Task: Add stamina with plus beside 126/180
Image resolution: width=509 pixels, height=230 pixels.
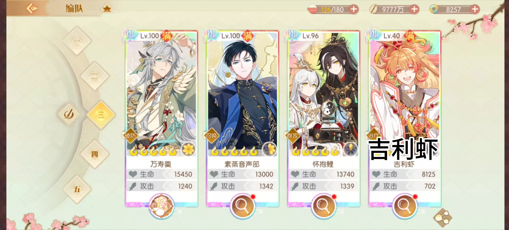Action: 354,10
